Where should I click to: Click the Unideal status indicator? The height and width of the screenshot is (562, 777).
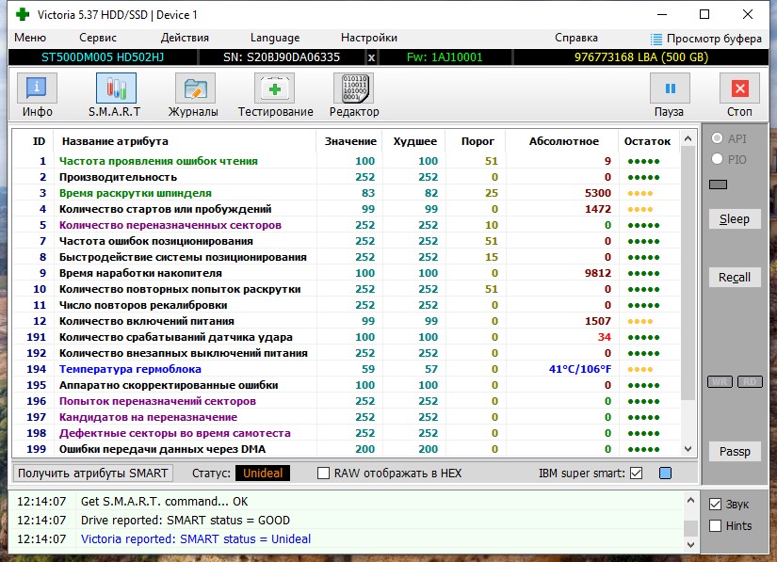tap(263, 474)
